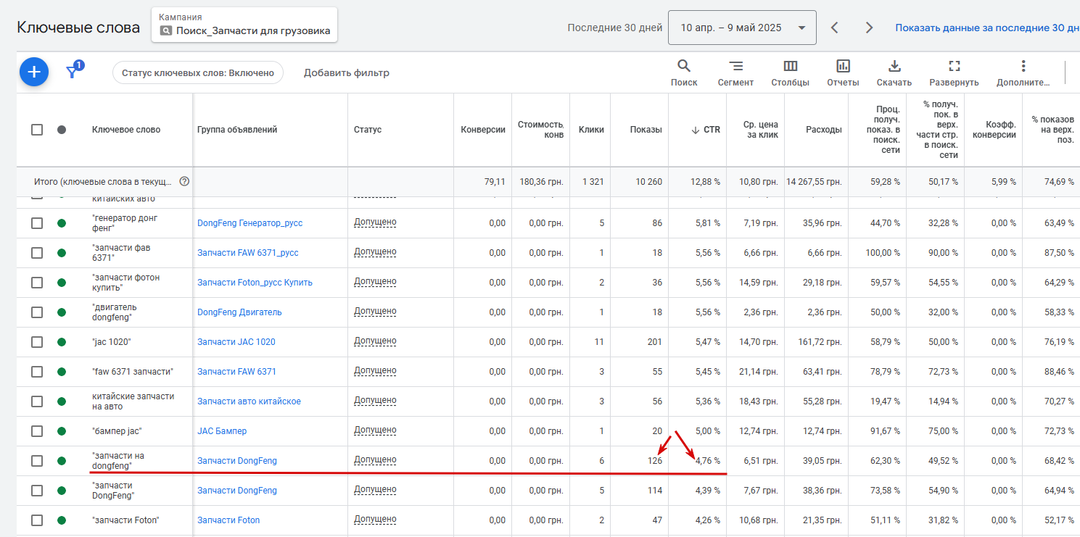
Task: Sort by Расходы column header
Action: coord(824,130)
